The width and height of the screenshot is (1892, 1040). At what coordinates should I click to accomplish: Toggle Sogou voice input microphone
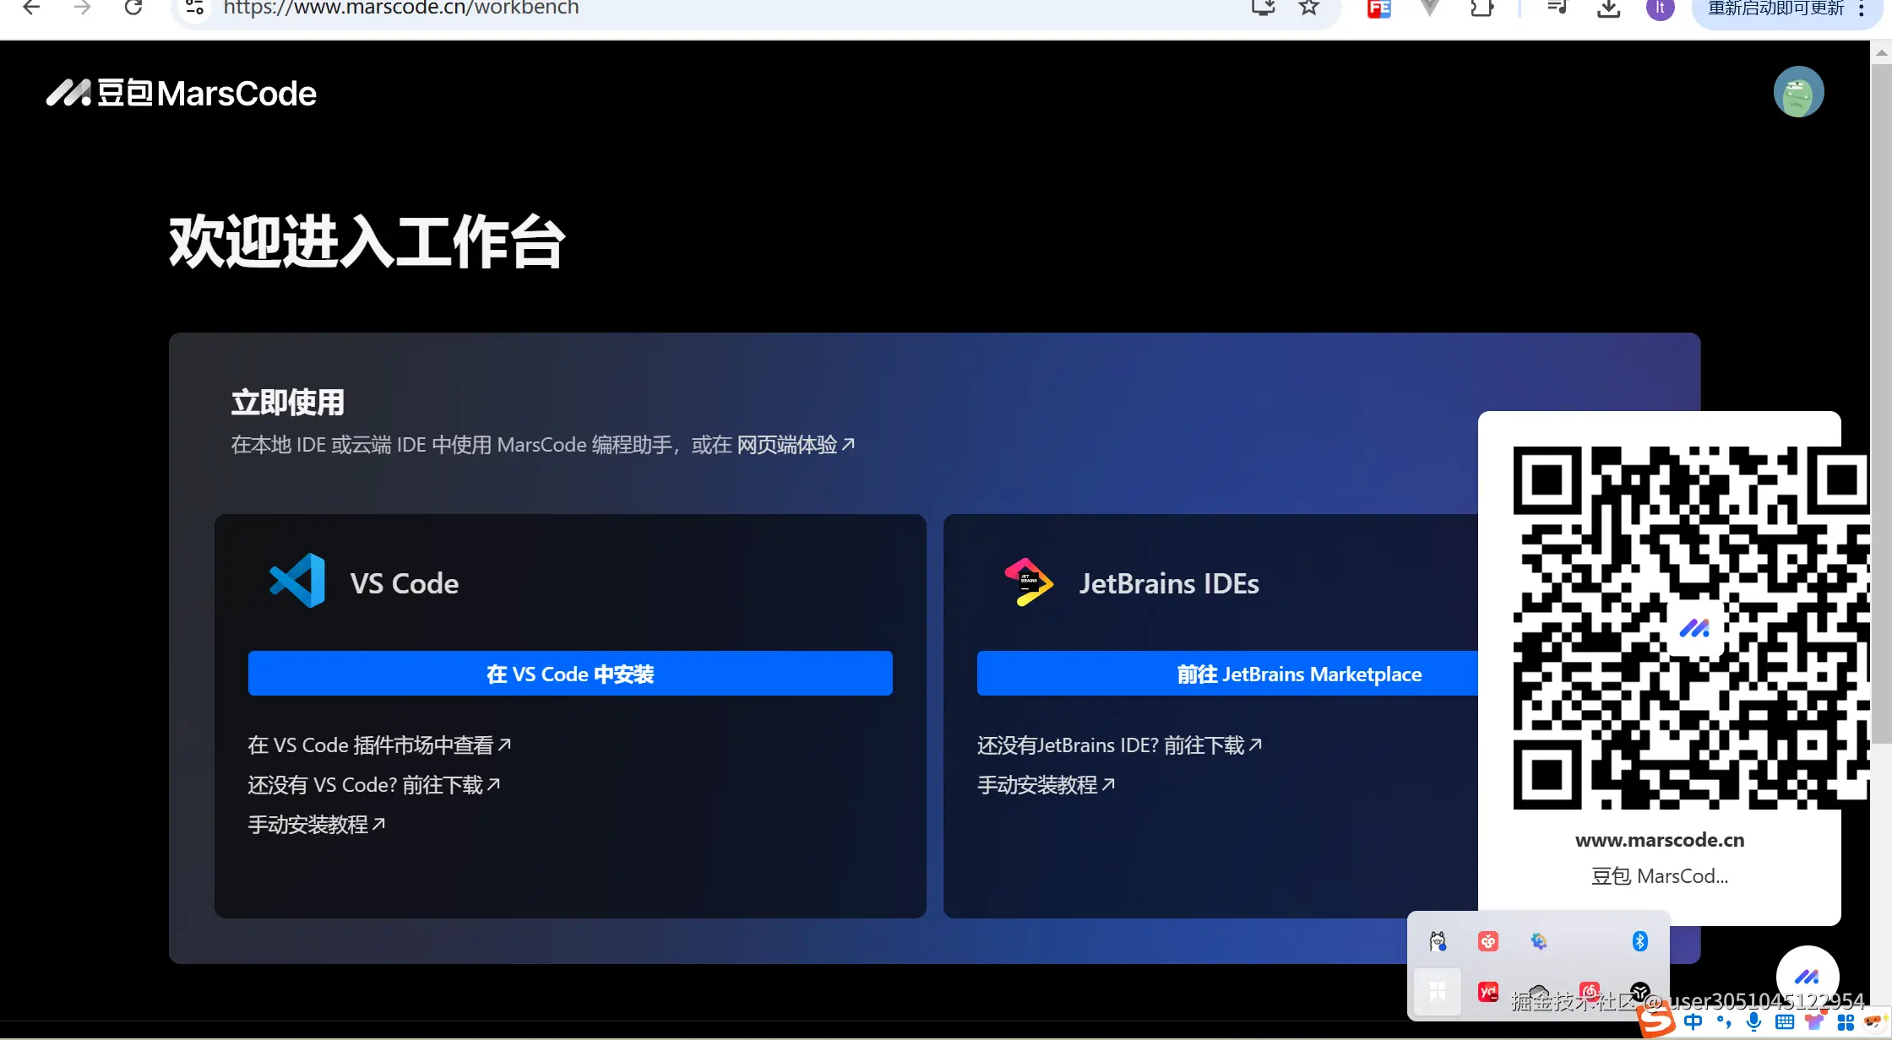pos(1754,1022)
